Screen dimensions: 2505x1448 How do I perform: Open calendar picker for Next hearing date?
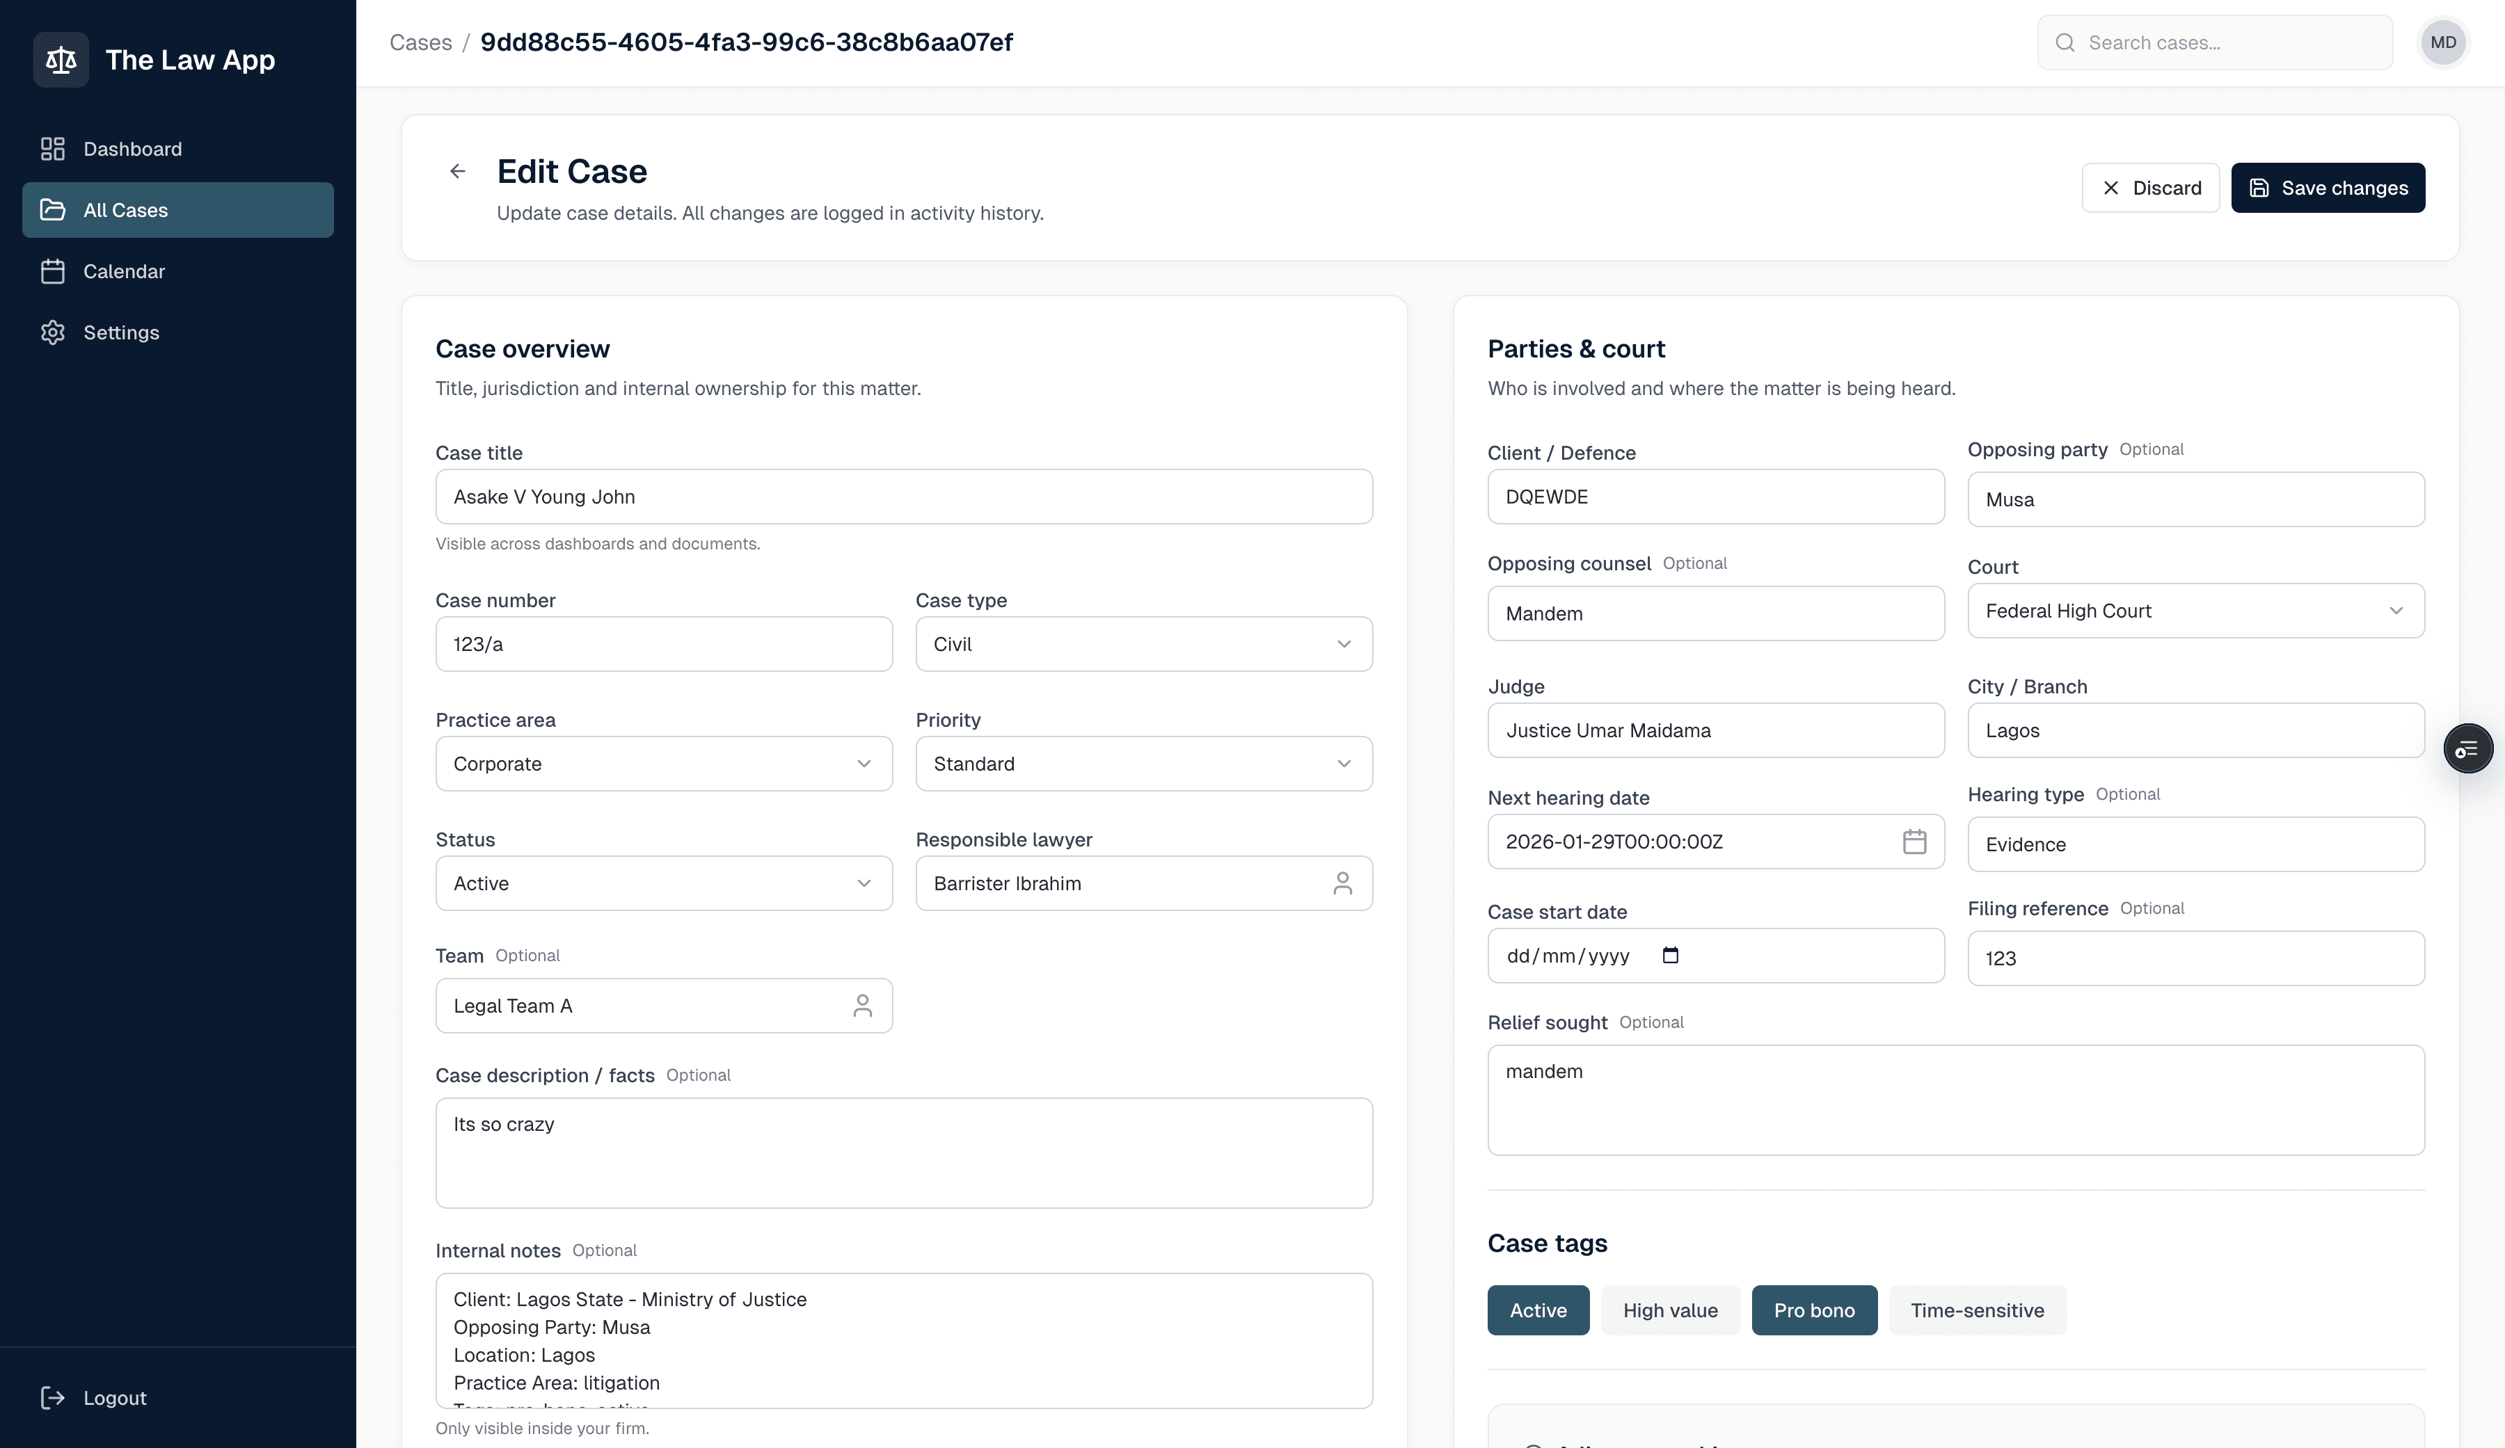coord(1914,842)
